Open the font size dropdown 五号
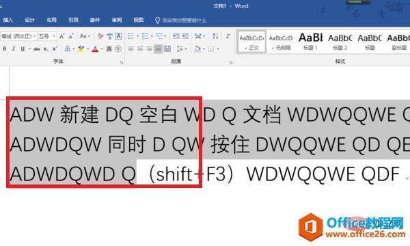This screenshot has width=410, height=246. tap(54, 36)
